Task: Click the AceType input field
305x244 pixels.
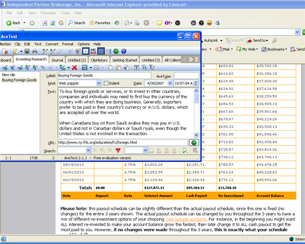Action: click(x=187, y=76)
